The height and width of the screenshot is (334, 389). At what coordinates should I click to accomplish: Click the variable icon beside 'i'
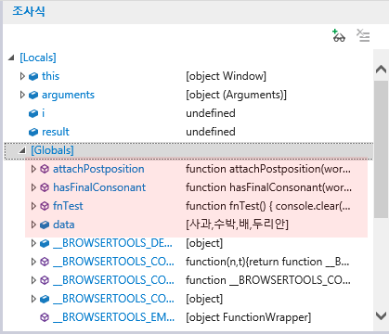click(x=33, y=113)
